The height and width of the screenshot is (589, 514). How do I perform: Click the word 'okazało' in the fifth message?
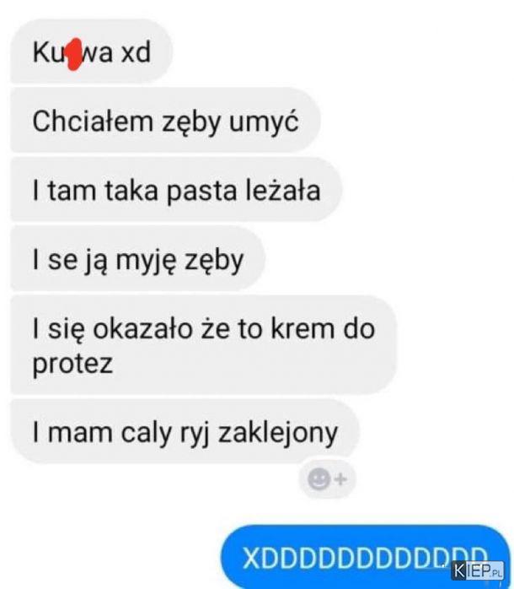tap(142, 329)
